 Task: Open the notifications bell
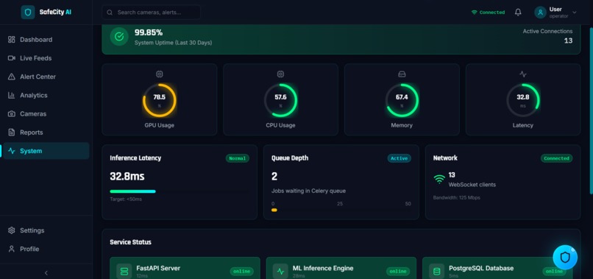click(x=518, y=12)
